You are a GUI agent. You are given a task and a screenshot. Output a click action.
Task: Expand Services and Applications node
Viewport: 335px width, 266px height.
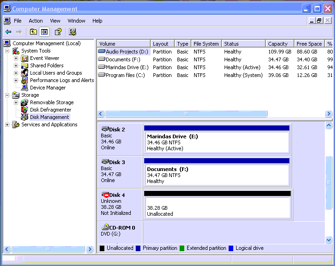coord(7,124)
